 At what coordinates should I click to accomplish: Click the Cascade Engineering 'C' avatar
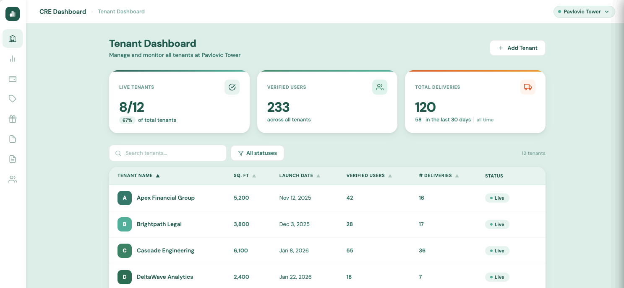pyautogui.click(x=125, y=251)
